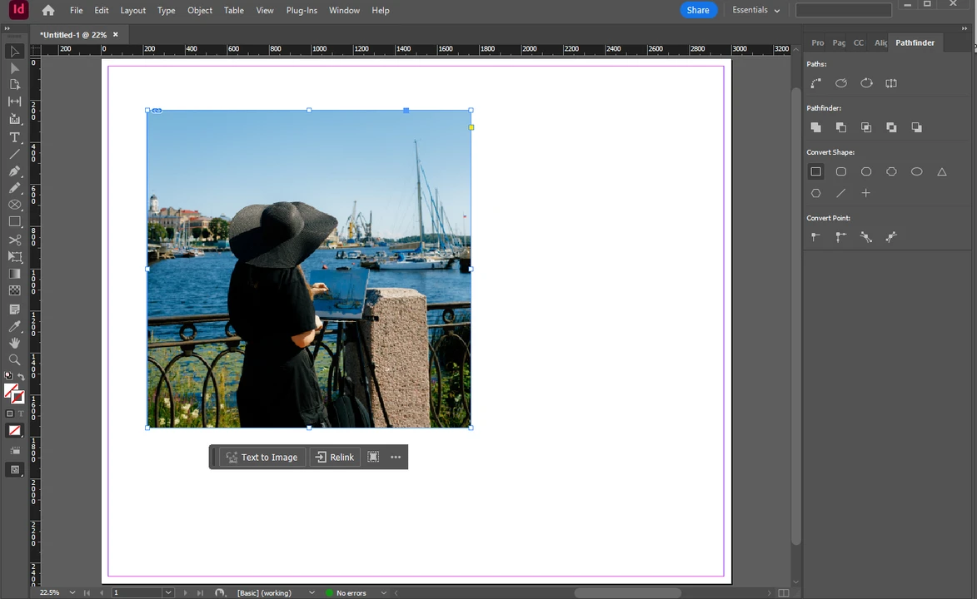Select the Free Transform tool
The image size is (977, 599).
14,256
